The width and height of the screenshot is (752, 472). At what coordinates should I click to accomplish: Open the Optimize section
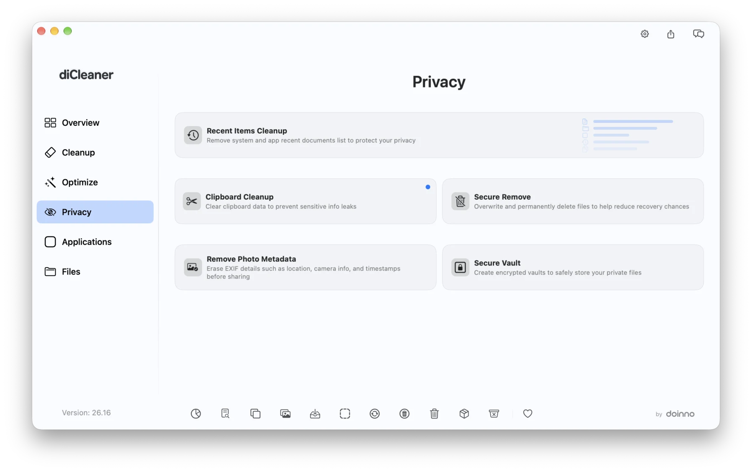pyautogui.click(x=95, y=182)
